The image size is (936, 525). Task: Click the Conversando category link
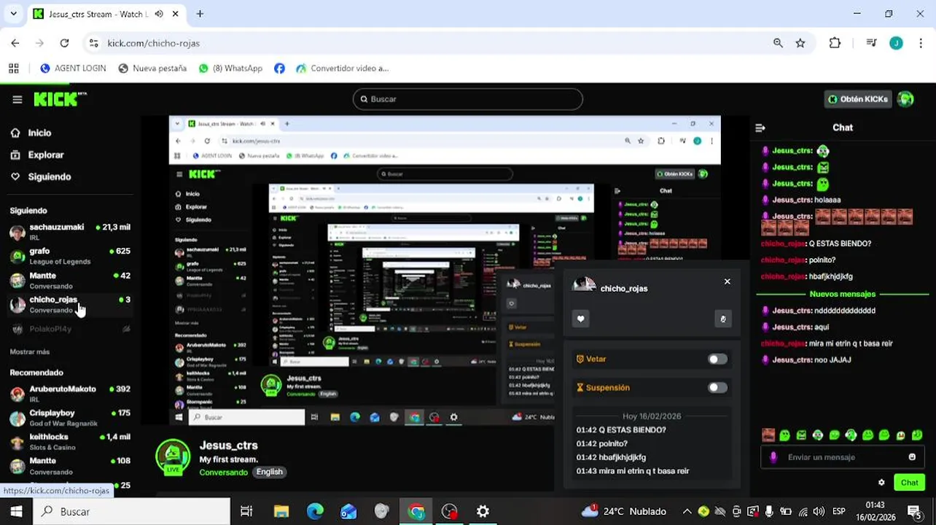(x=224, y=472)
